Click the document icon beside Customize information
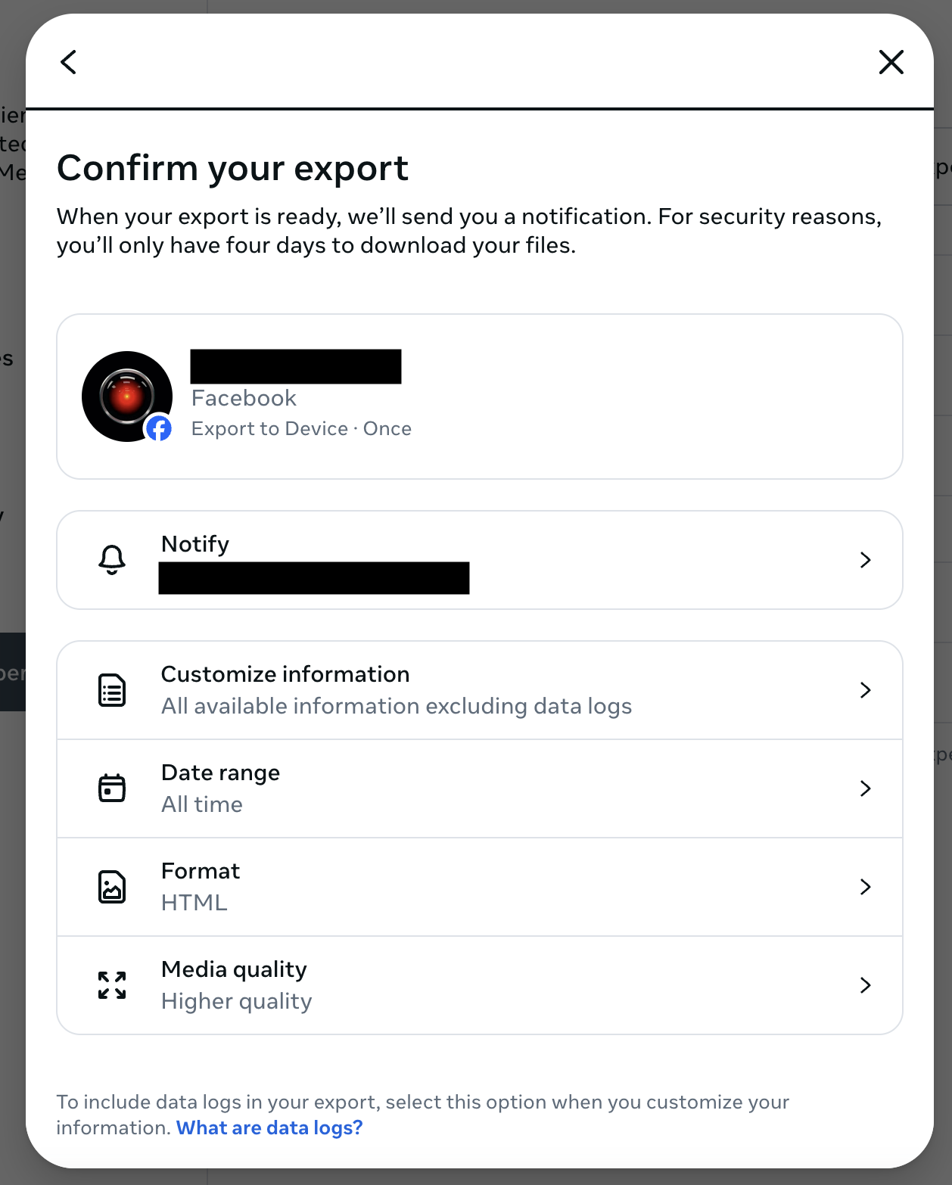The height and width of the screenshot is (1185, 952). tap(111, 689)
